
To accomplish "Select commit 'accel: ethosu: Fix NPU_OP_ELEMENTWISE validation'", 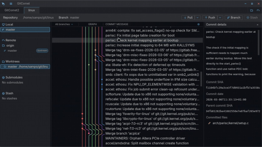I will pyautogui.click(x=127, y=84).
